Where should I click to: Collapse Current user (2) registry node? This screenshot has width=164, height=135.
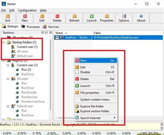pos(8,65)
